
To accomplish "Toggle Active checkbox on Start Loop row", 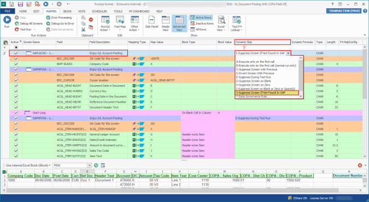I will pos(16,112).
